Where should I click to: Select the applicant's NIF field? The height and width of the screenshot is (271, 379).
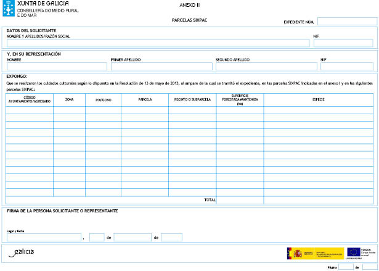click(x=344, y=43)
